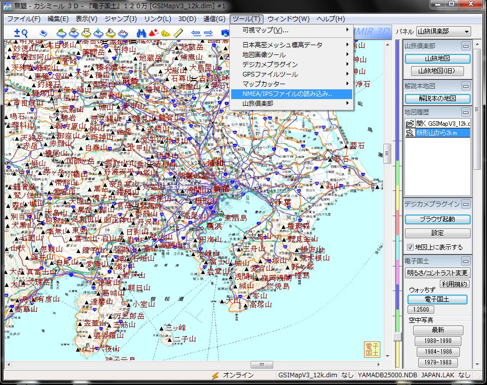The image size is (487, 385).
Task: Click JAPAN.LAK in status bar
Action: tap(437, 375)
